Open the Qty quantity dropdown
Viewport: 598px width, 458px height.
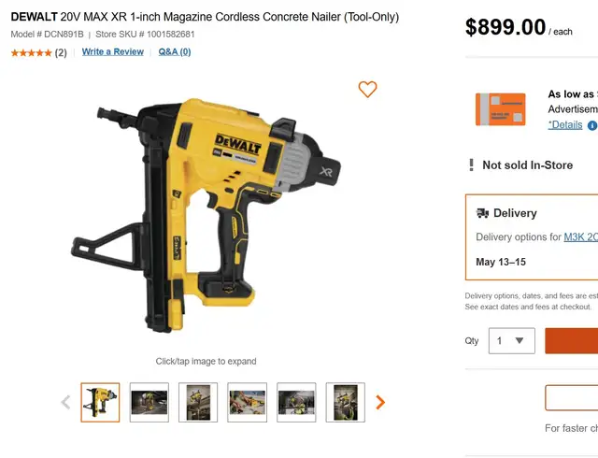[512, 340]
